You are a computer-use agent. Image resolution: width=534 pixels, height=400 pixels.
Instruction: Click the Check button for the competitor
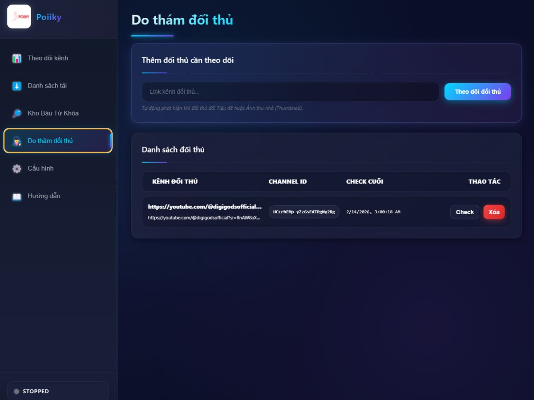tap(464, 212)
